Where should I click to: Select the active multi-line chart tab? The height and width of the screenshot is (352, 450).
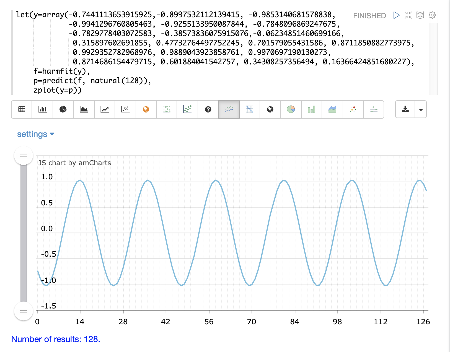point(229,109)
